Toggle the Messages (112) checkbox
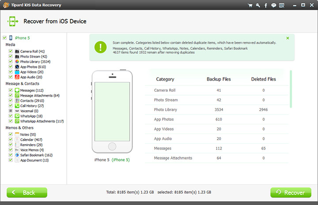The image size is (318, 205). [x=11, y=90]
